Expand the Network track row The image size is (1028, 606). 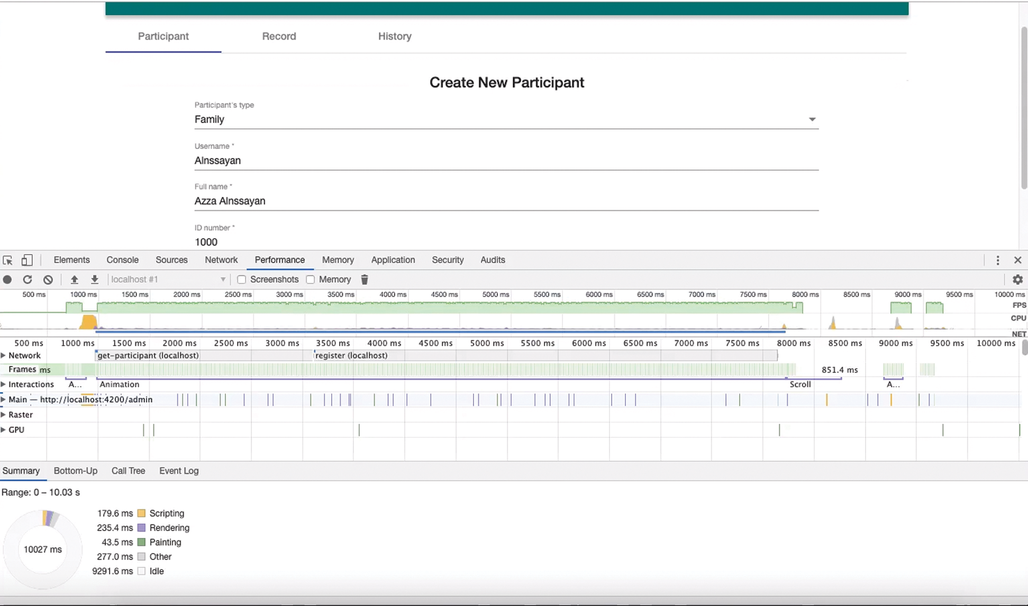pos(4,356)
